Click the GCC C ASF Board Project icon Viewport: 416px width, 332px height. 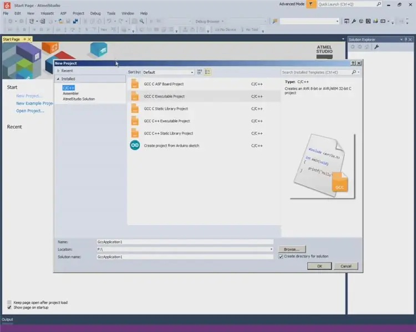point(135,84)
